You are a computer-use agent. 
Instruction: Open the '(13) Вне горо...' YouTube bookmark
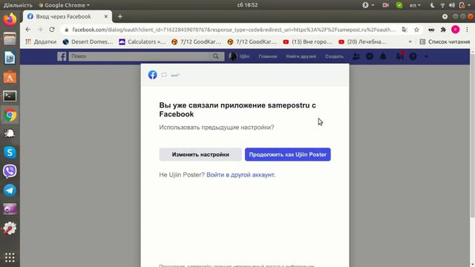click(307, 42)
